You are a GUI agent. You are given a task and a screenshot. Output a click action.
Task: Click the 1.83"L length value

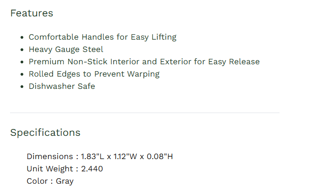click(x=93, y=156)
